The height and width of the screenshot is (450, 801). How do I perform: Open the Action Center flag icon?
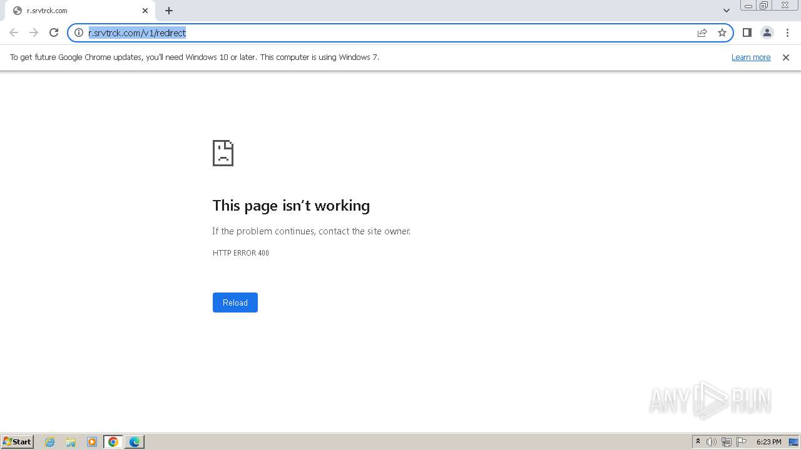click(x=742, y=442)
